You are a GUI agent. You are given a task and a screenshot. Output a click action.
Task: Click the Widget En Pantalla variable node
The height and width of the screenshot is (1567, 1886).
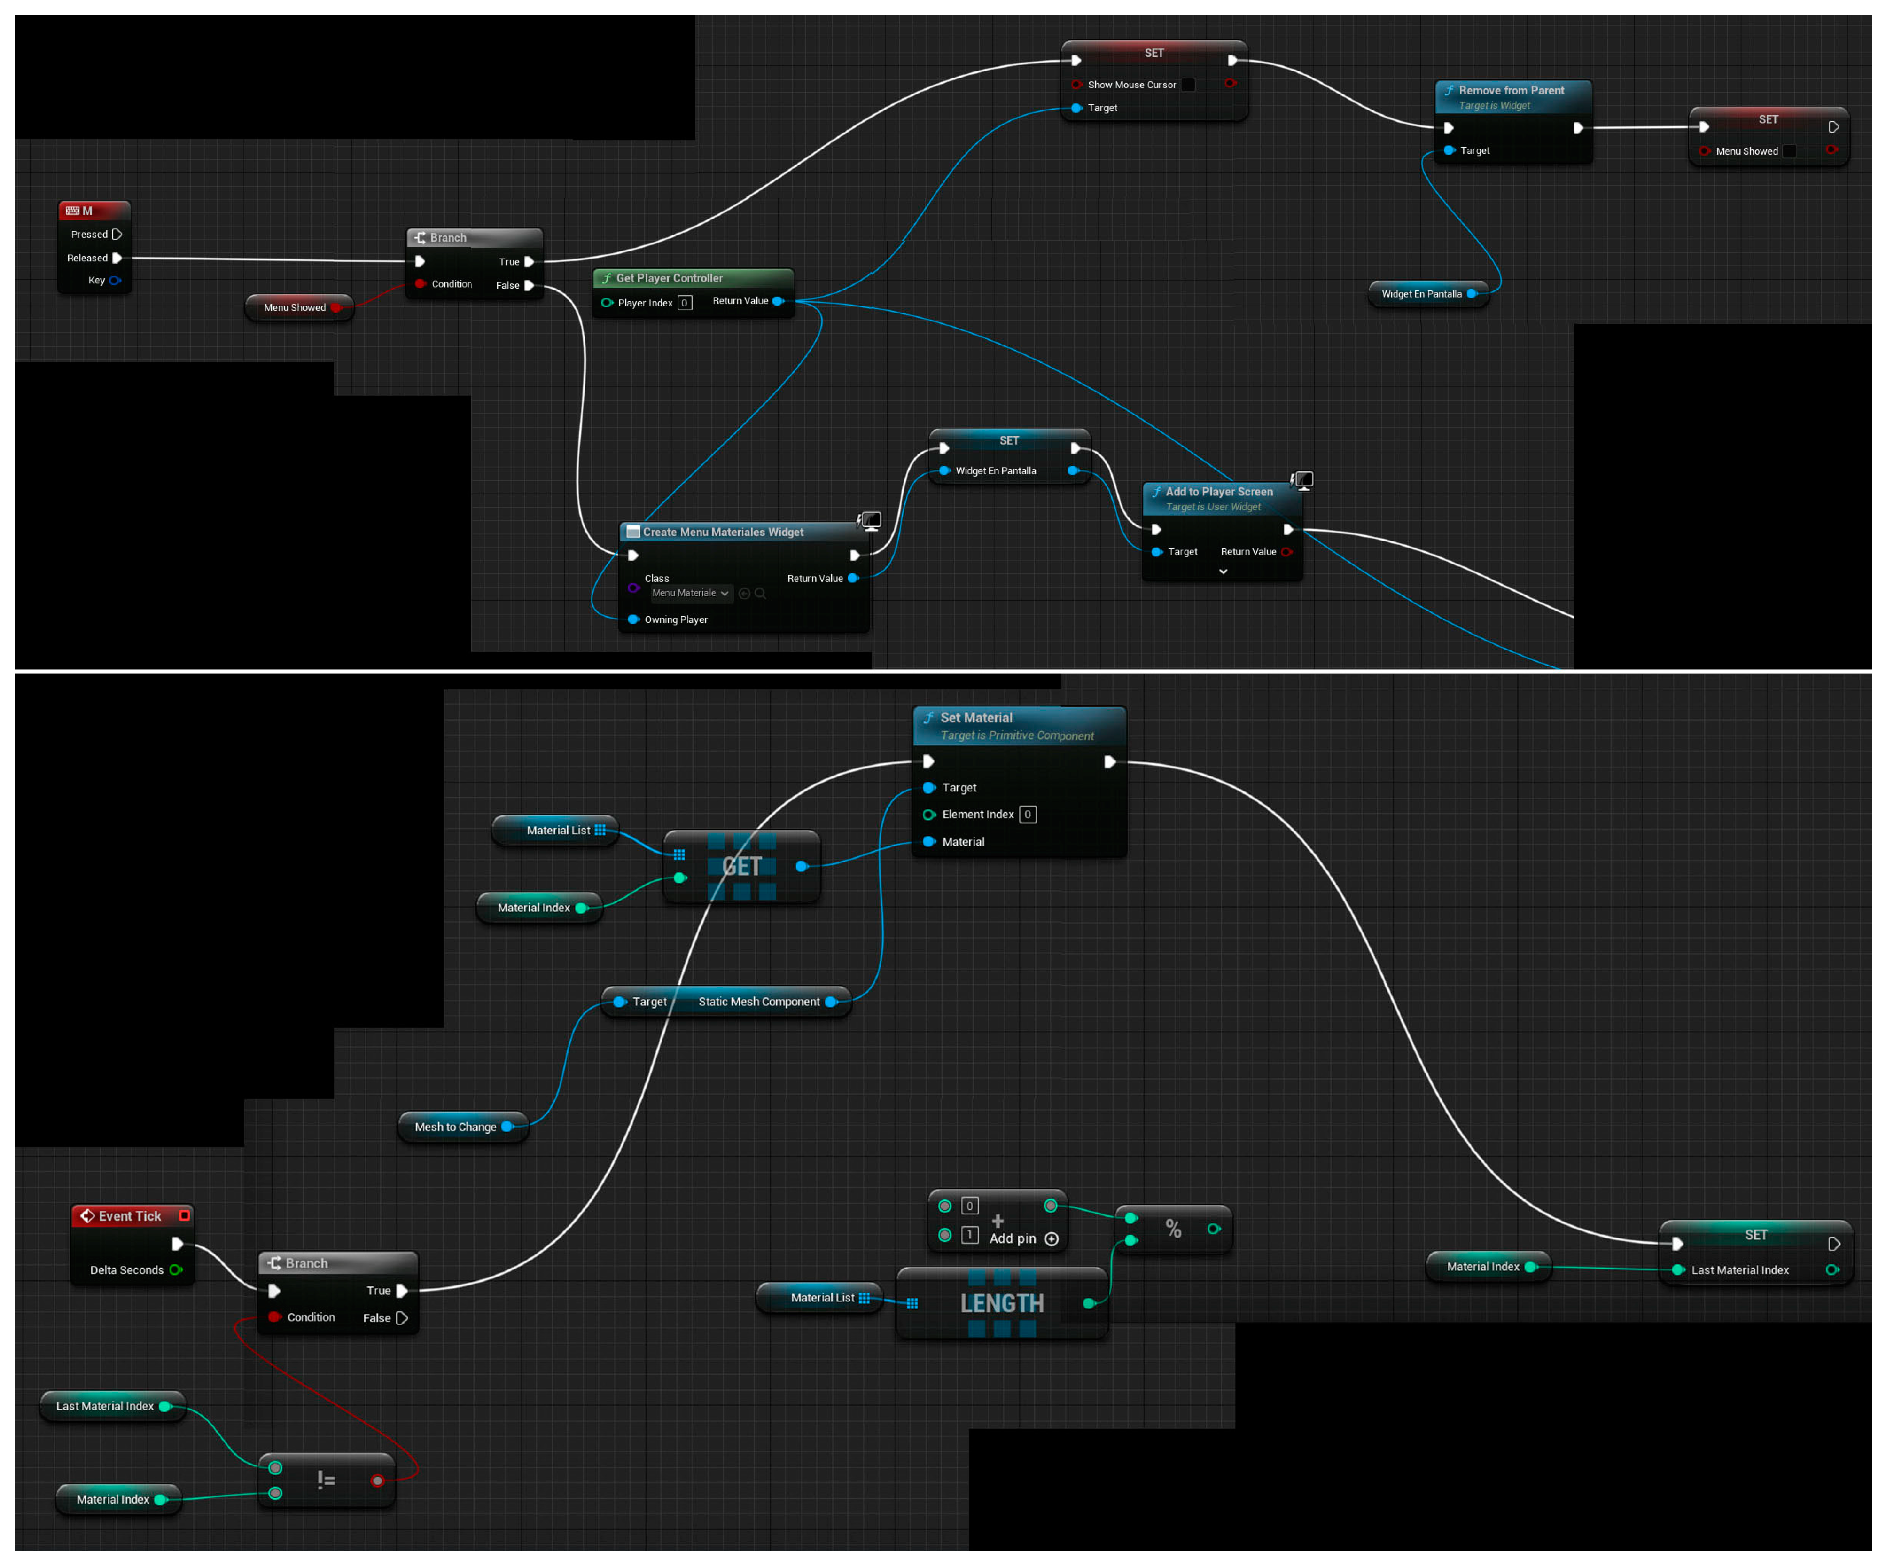1421,294
